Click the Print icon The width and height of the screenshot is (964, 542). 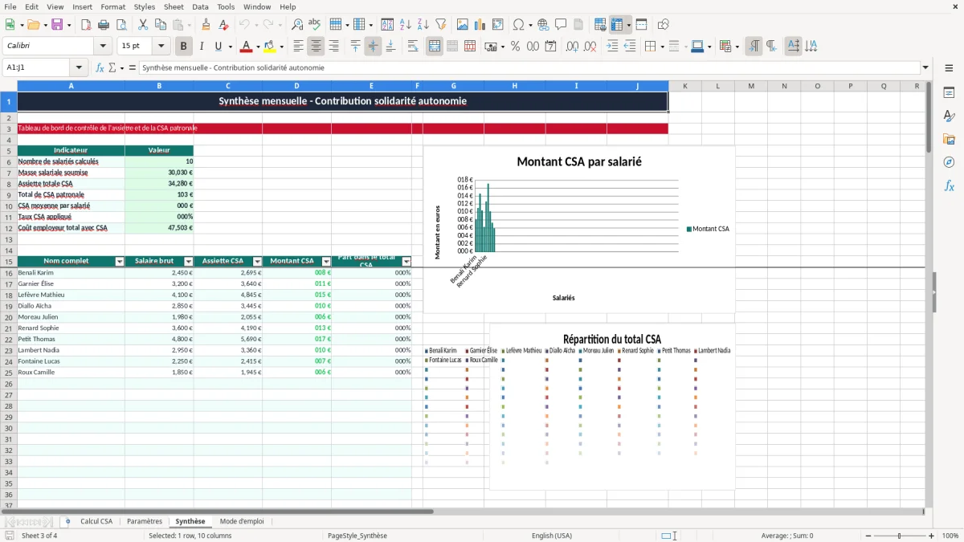coord(104,25)
